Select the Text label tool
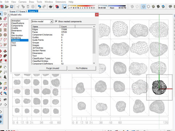 (5, 72)
